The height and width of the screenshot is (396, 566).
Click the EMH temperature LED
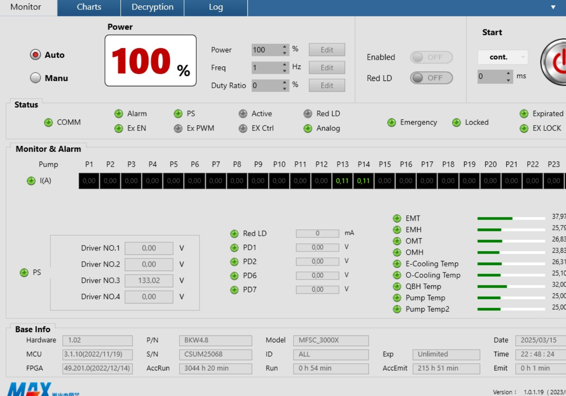click(x=397, y=230)
